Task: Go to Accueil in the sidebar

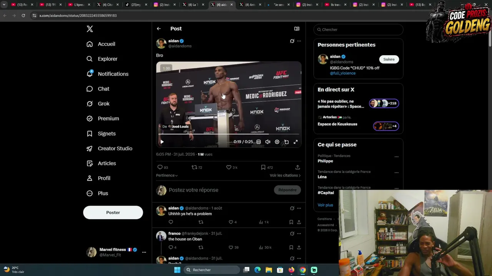Action: (101, 44)
